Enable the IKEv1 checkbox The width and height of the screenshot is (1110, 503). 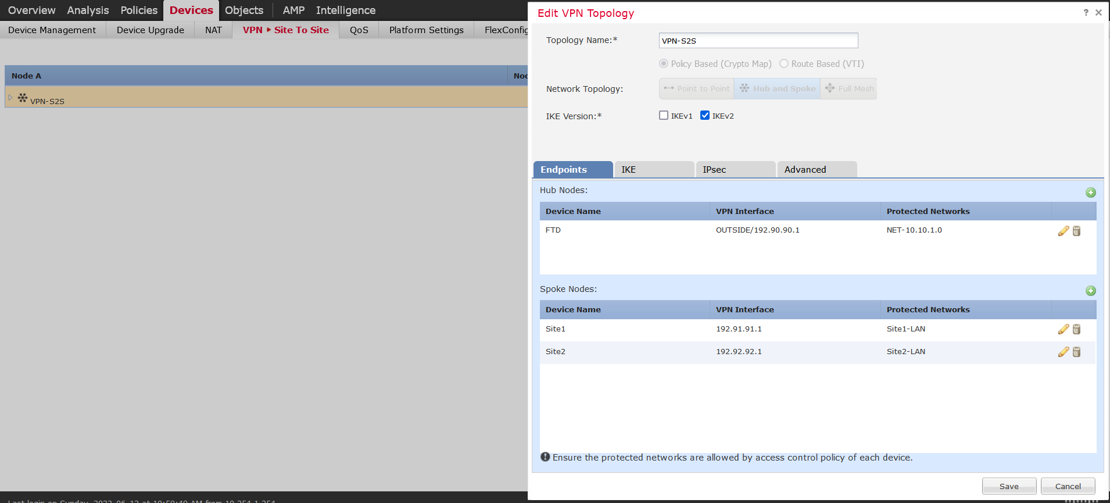pyautogui.click(x=664, y=115)
